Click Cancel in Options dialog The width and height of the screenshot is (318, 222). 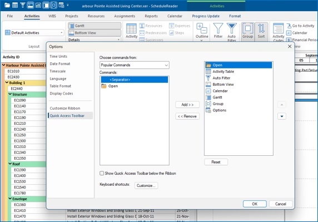click(x=281, y=204)
